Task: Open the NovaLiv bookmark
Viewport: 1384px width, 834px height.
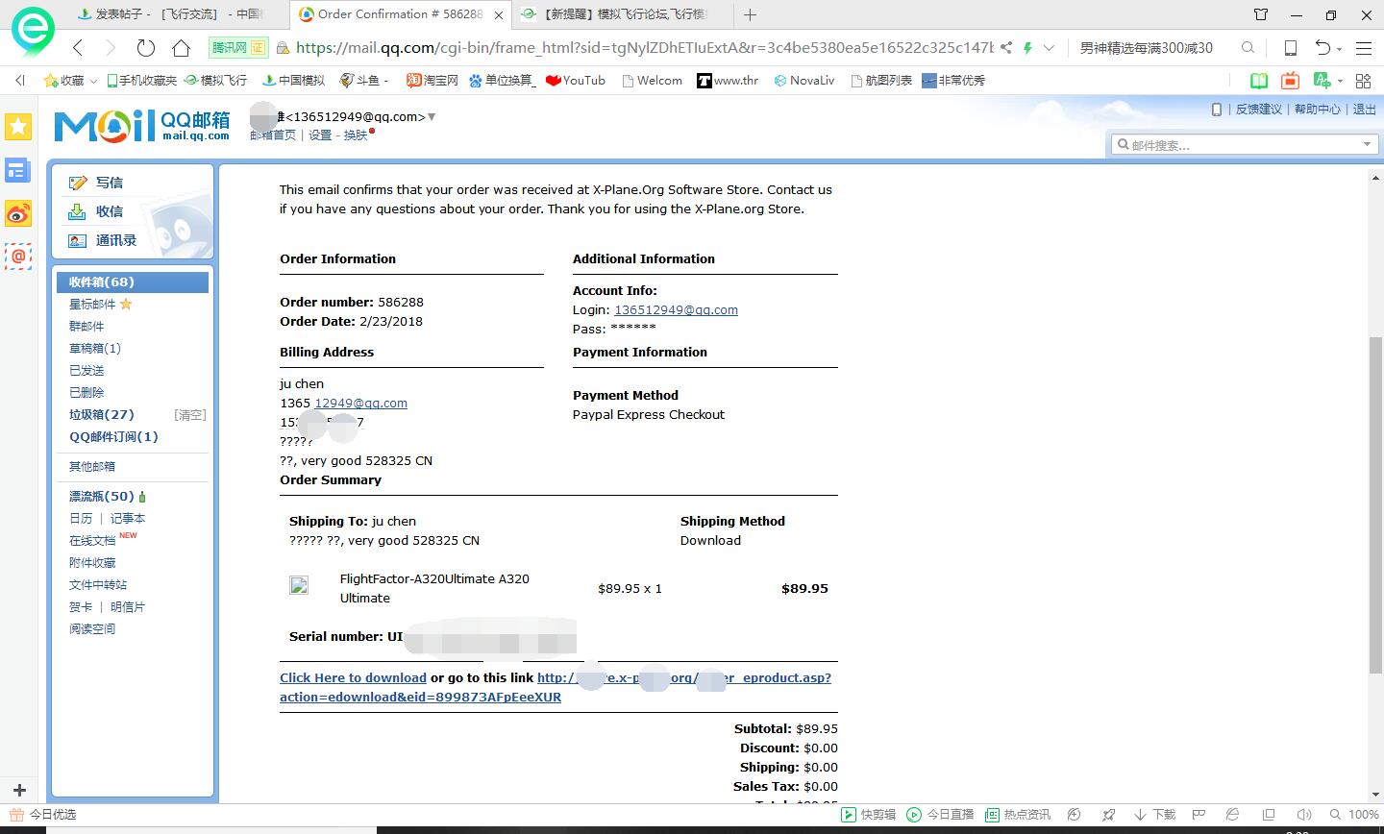Action: 803,81
